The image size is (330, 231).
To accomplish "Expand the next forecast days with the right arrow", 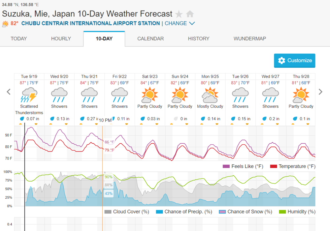I will (320, 92).
